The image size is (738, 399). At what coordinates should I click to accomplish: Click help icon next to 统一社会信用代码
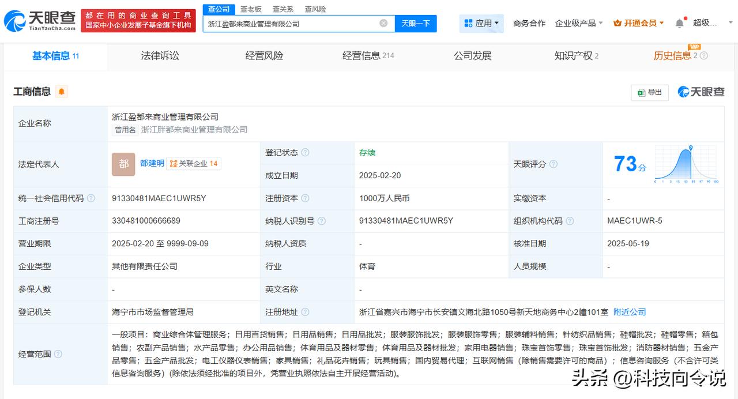click(x=91, y=198)
